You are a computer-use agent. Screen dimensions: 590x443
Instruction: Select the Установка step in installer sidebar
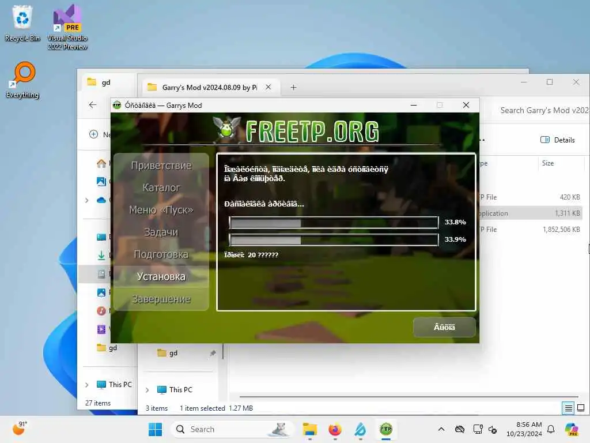coord(161,276)
